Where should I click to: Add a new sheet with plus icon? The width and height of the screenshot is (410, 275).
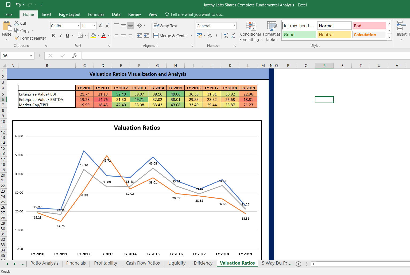[299, 264]
